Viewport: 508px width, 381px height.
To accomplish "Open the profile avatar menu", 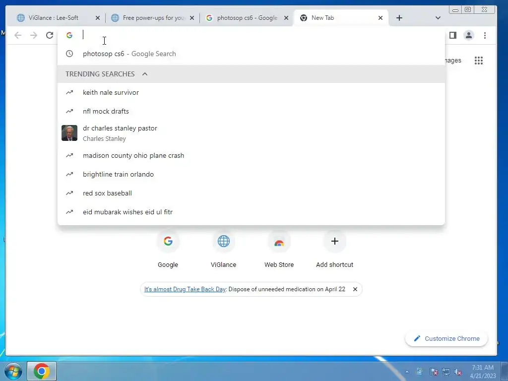I will [x=468, y=35].
